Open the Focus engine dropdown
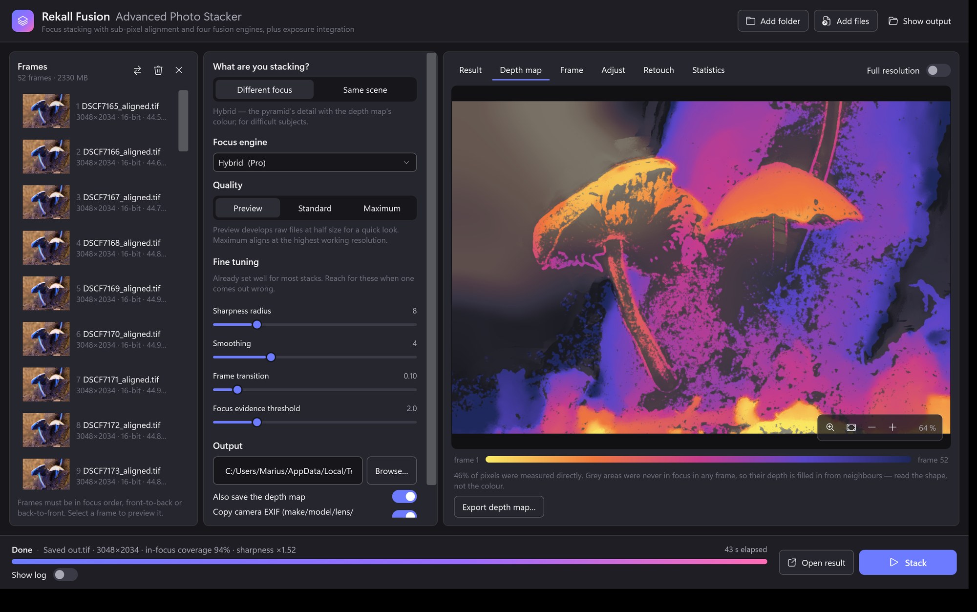Screen dimensions: 977x612 [x=315, y=163]
